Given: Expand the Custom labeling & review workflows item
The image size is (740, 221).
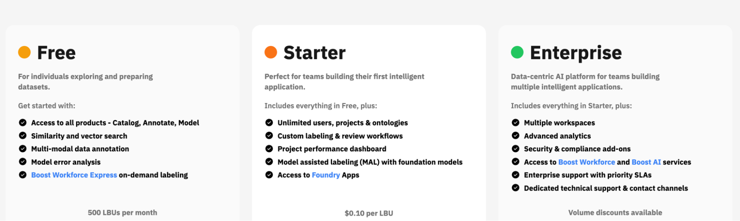Looking at the screenshot, I should coord(340,136).
